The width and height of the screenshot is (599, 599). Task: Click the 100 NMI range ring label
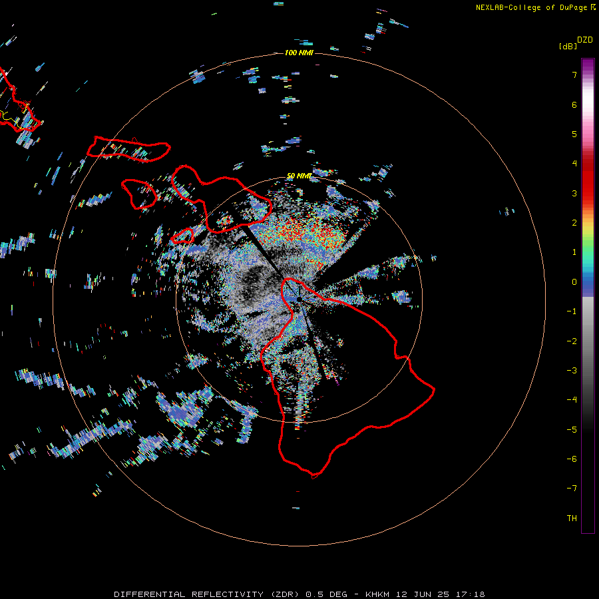(x=299, y=53)
